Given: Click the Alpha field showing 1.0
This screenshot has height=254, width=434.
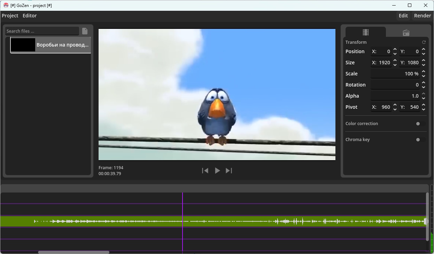Looking at the screenshot, I should [x=396, y=96].
